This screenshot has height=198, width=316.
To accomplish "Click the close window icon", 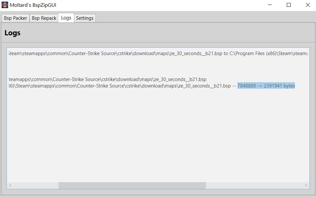I will click(x=307, y=5).
